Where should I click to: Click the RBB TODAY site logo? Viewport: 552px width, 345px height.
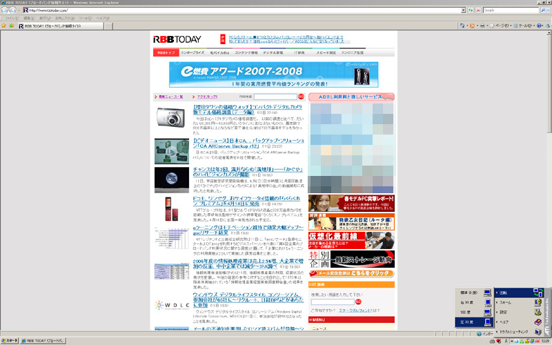[x=175, y=40]
